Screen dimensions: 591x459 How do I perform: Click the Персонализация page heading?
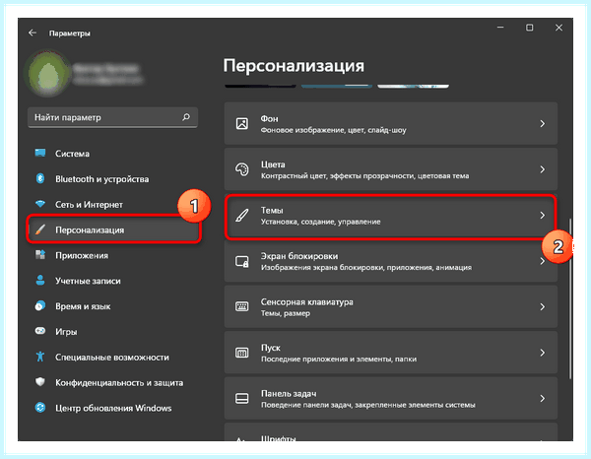click(294, 66)
